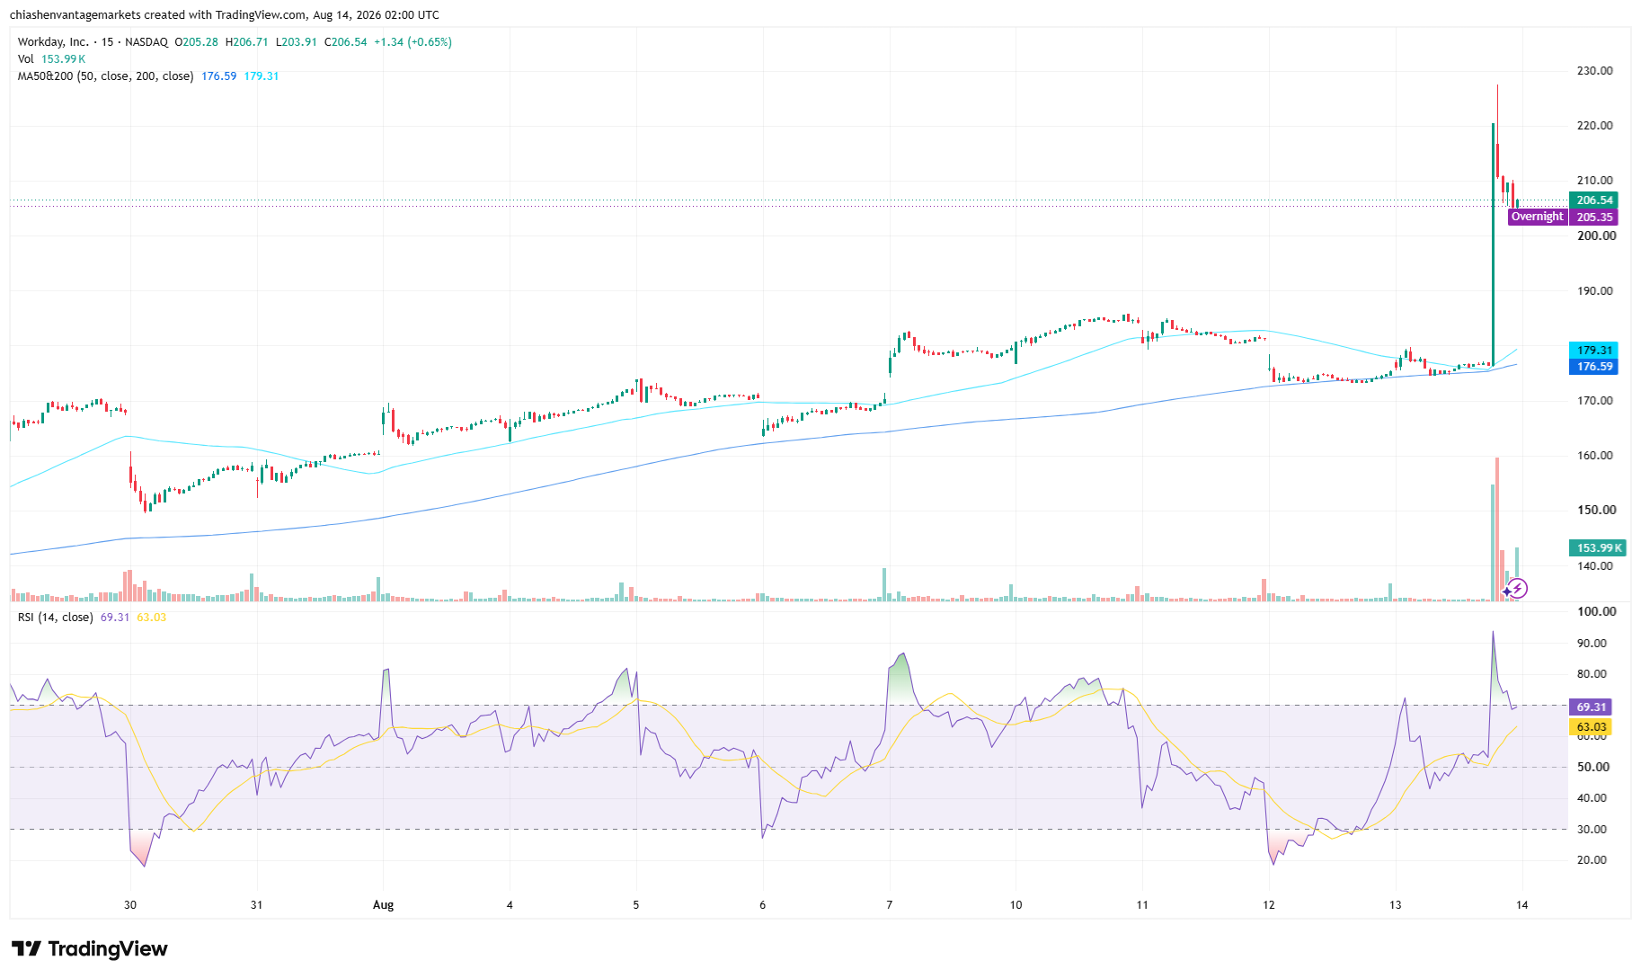Select the purple 205.35 overnight price label
1641x978 pixels.
pos(1594,217)
